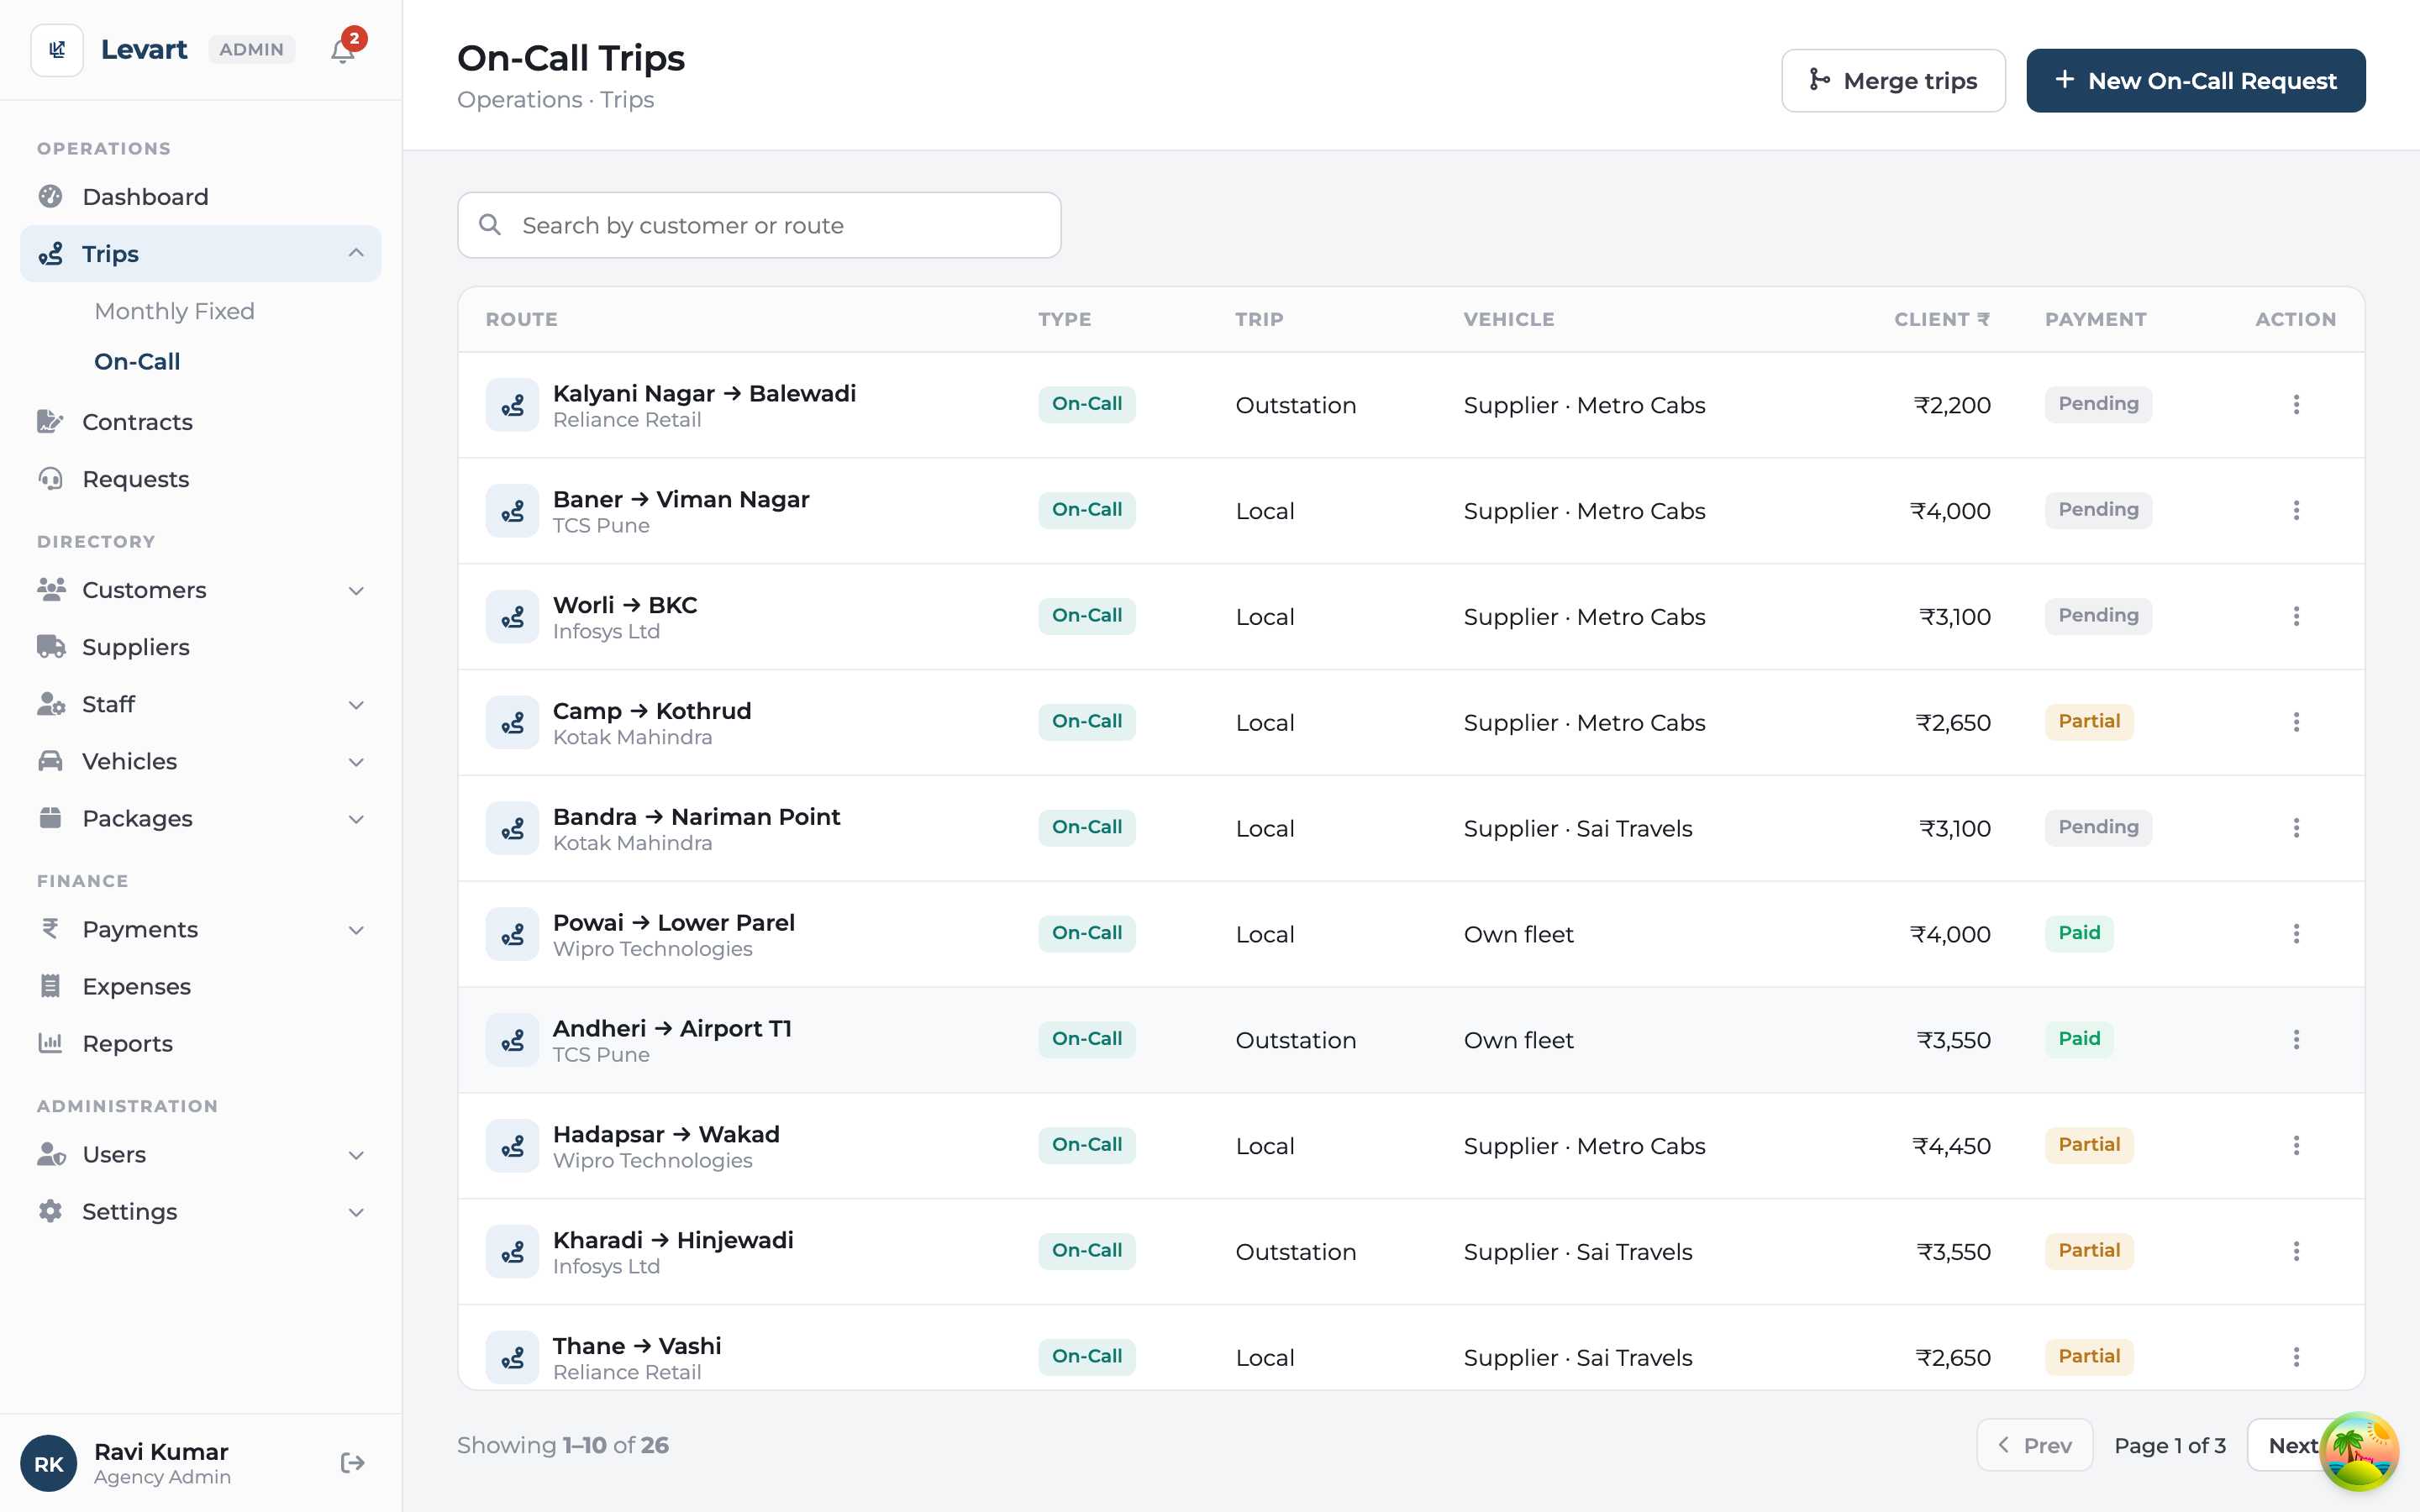The width and height of the screenshot is (2420, 1512).
Task: Open the notifications bell
Action: [343, 50]
